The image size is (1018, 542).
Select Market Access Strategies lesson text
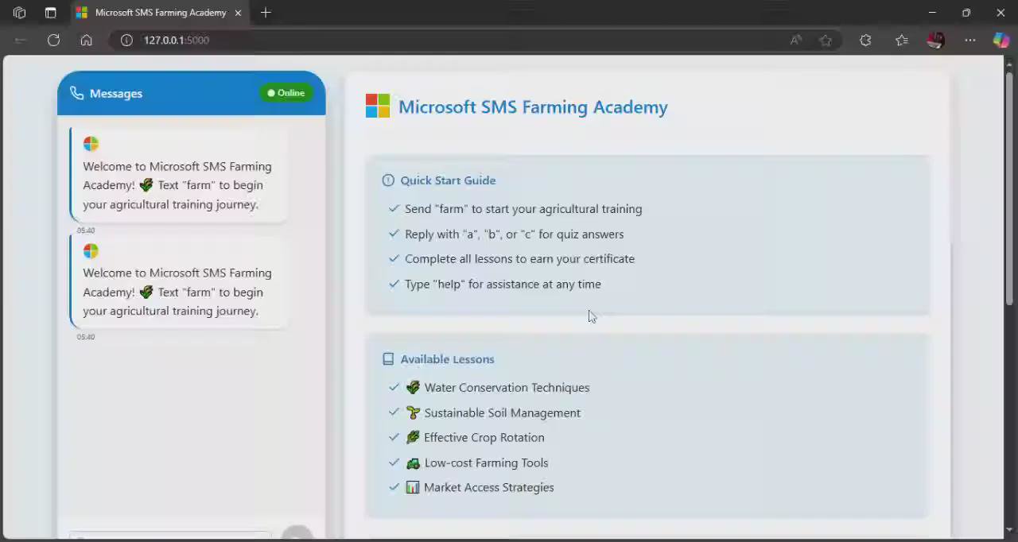pos(488,487)
